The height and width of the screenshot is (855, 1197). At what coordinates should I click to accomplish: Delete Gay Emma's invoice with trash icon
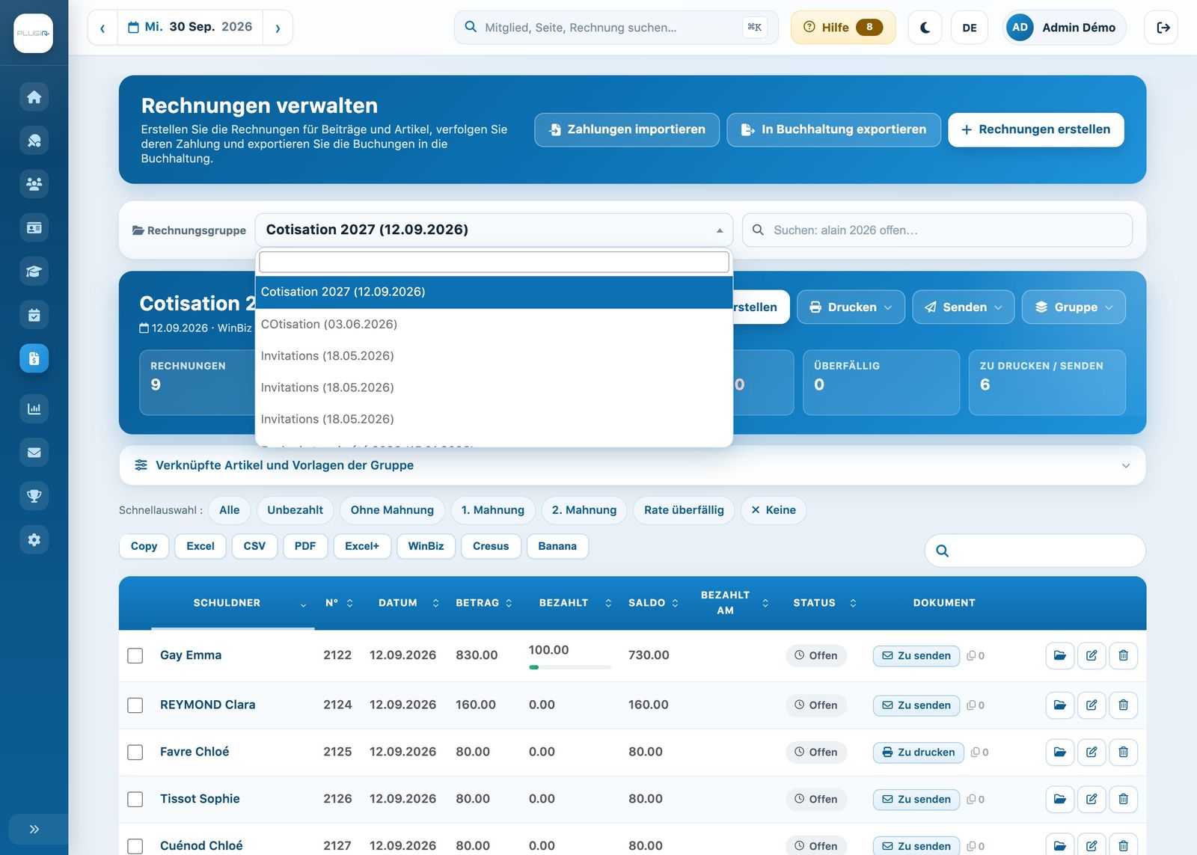coord(1123,655)
